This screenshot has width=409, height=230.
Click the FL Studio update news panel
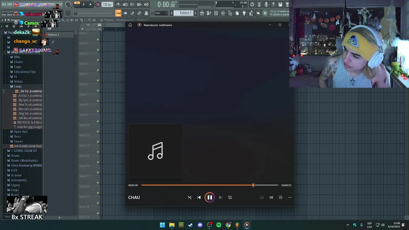(280, 13)
